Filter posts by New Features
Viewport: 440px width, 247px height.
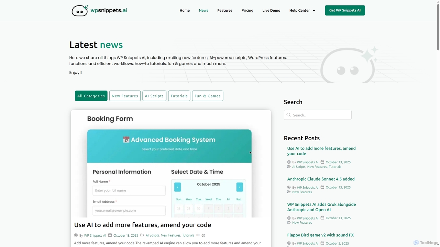point(125,96)
